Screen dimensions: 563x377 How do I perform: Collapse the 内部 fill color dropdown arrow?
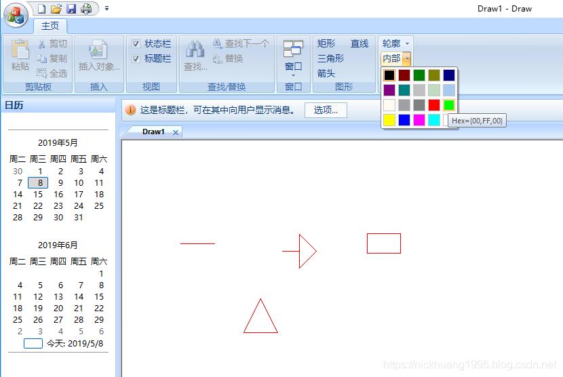tap(407, 58)
